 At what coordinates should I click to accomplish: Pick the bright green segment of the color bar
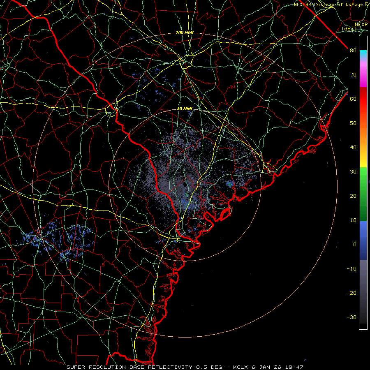coord(363,177)
